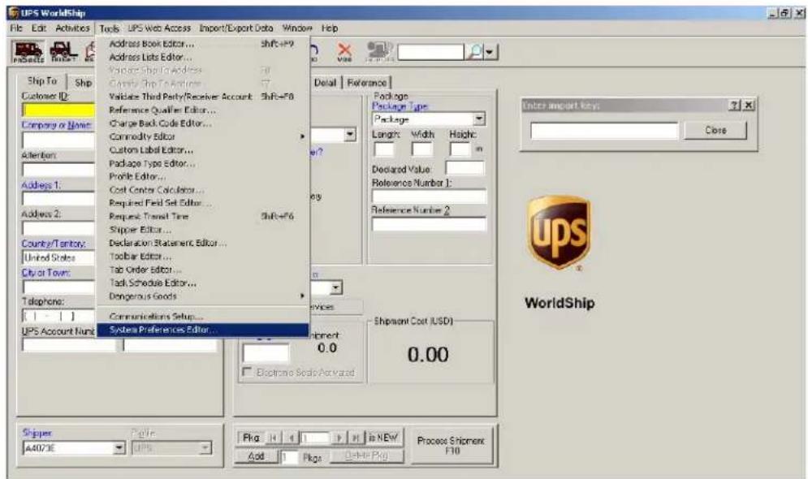Image resolution: width=808 pixels, height=479 pixels.
Task: Click the Reference Number 2 field
Action: point(429,224)
